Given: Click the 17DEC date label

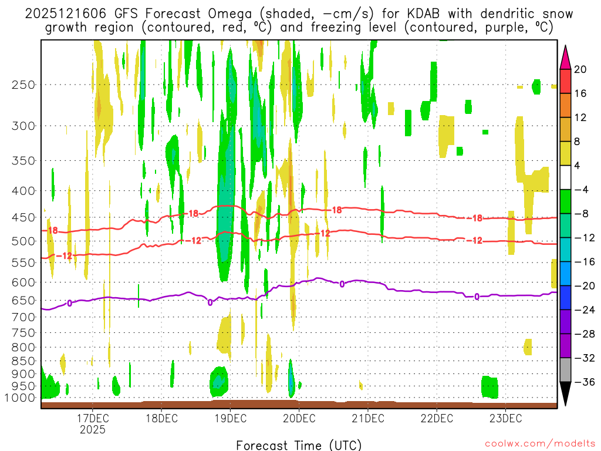Looking at the screenshot, I should (93, 418).
